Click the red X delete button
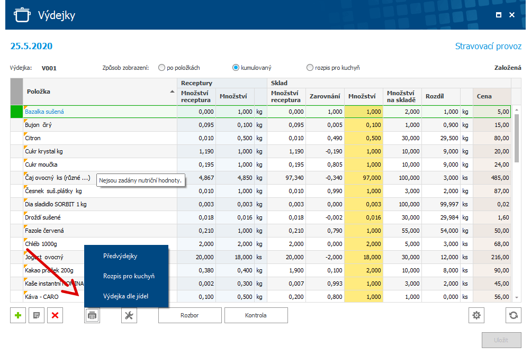531x356 pixels. (55, 315)
